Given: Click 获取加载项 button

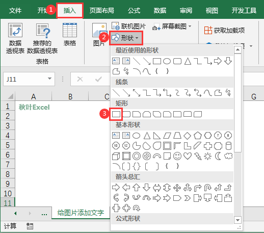Looking at the screenshot, I should tap(224, 31).
